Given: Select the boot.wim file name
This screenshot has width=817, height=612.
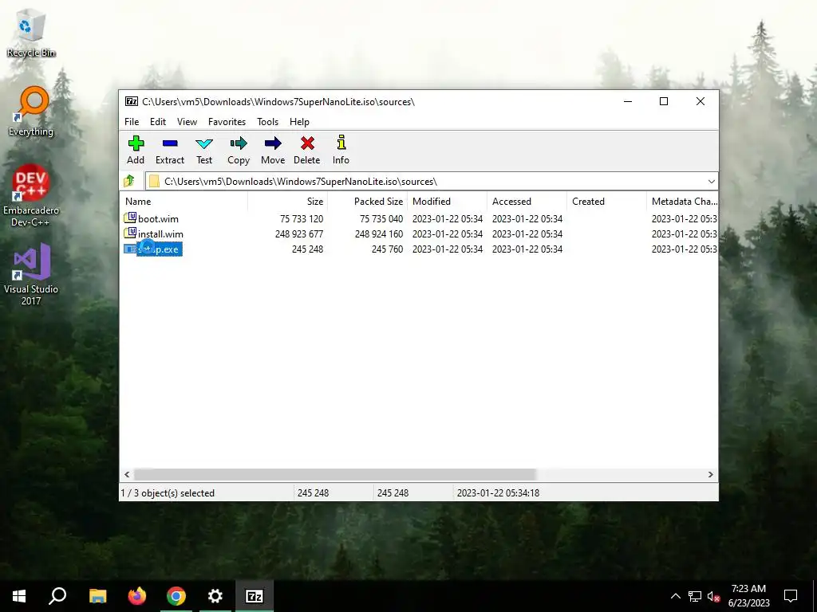Looking at the screenshot, I should (159, 219).
